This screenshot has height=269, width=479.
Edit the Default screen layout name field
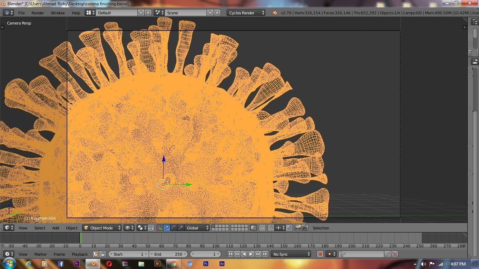click(117, 13)
